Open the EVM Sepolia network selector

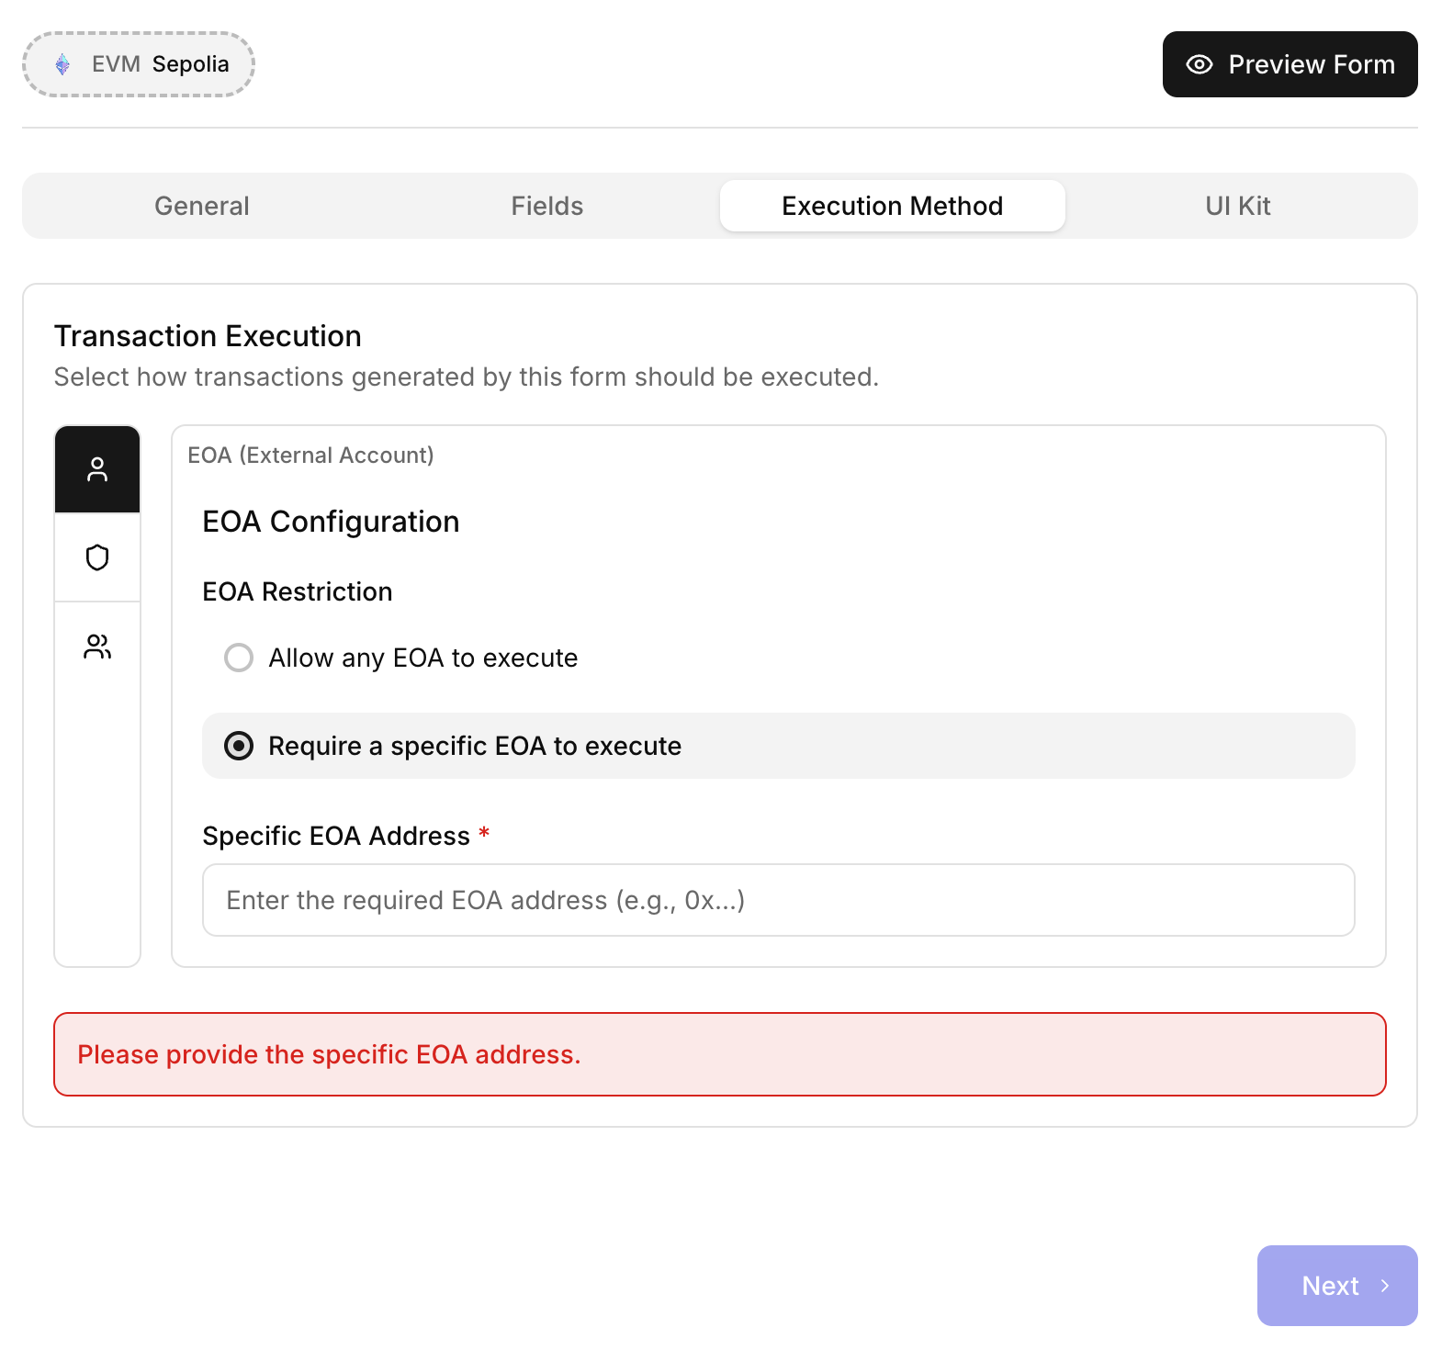pyautogui.click(x=138, y=64)
